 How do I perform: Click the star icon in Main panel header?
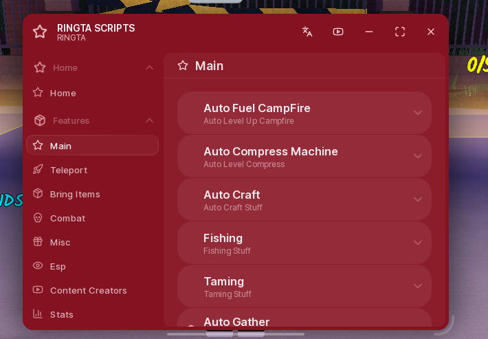pos(183,65)
